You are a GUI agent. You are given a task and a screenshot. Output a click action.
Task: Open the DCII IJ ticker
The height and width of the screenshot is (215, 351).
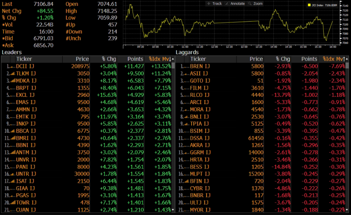pyautogui.click(x=25, y=66)
